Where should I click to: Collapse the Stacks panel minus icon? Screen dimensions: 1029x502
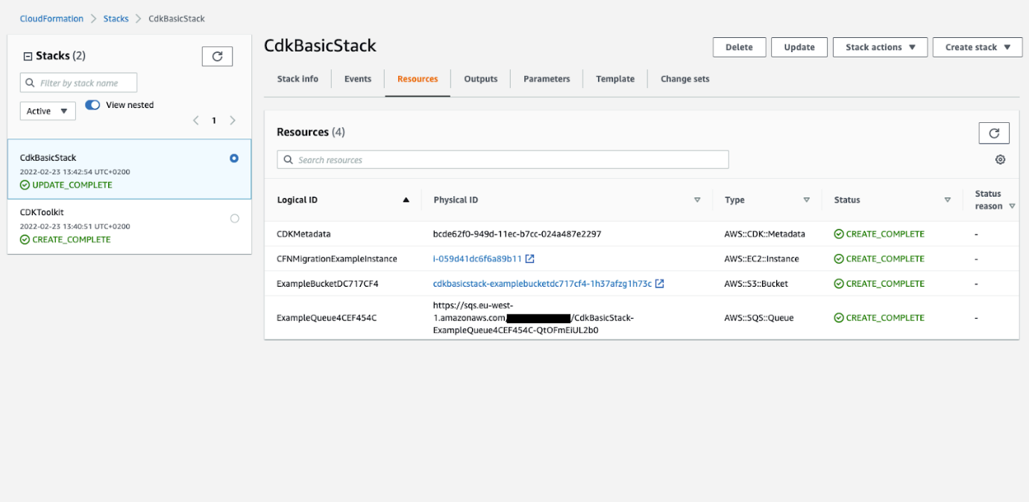pyautogui.click(x=28, y=56)
